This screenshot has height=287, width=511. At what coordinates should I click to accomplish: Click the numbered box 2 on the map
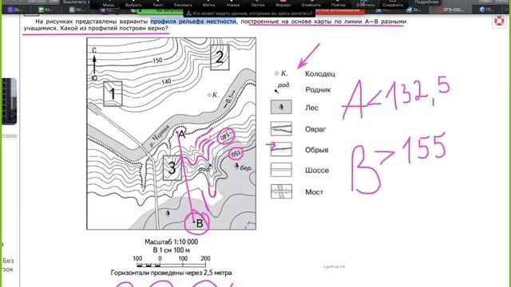pyautogui.click(x=220, y=57)
